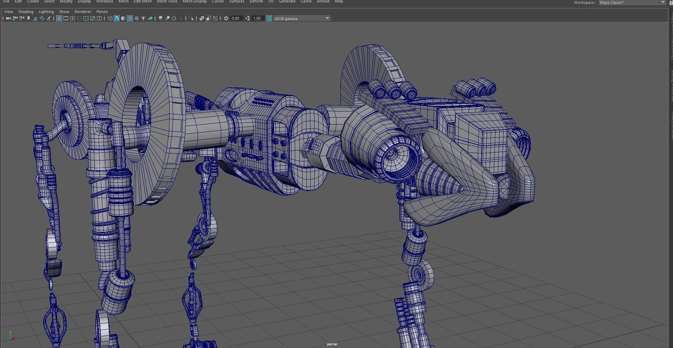Open the Modify menu
The width and height of the screenshot is (673, 348).
click(66, 1)
